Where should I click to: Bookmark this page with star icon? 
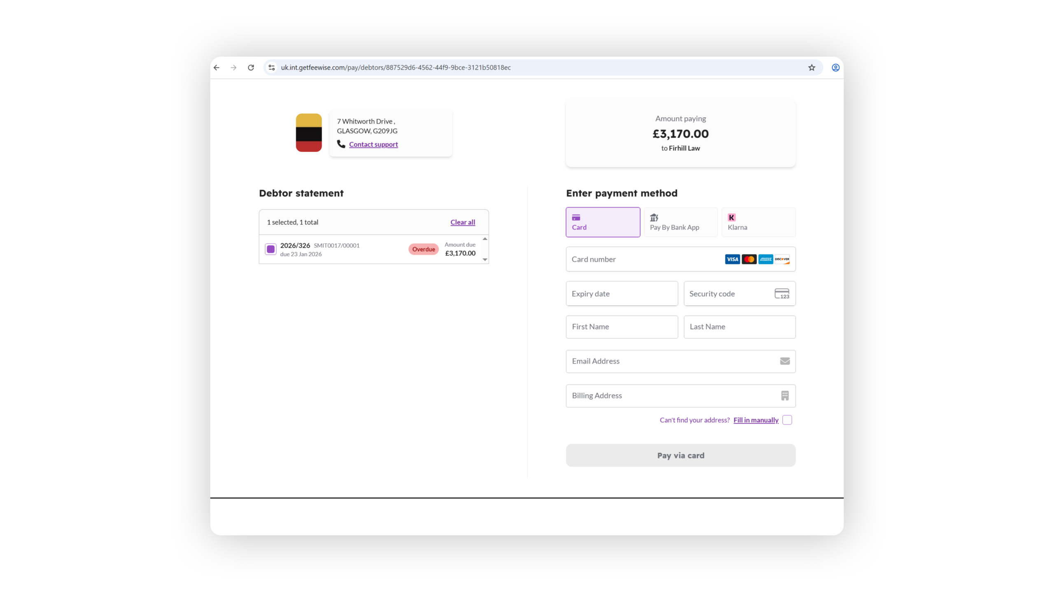click(811, 67)
